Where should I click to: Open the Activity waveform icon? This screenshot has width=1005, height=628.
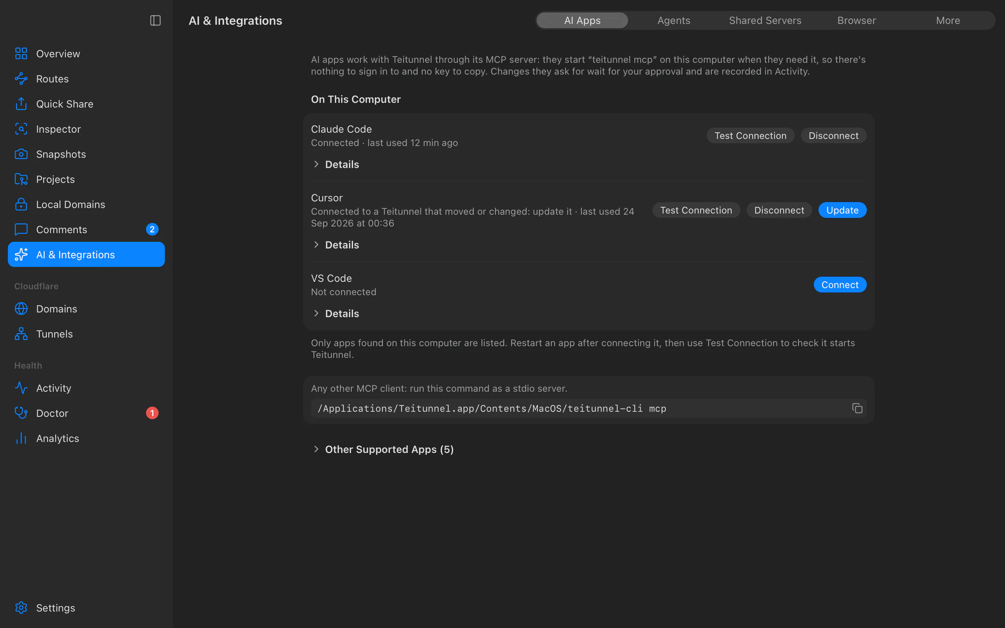tap(21, 388)
